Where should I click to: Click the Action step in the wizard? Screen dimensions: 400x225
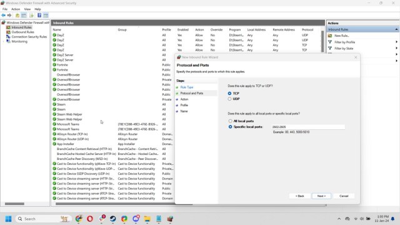pos(184,99)
